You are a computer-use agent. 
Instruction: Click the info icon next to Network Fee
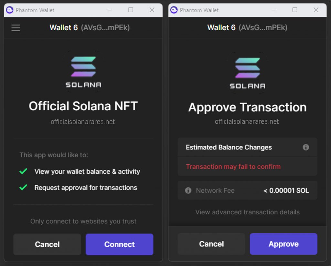click(x=188, y=190)
